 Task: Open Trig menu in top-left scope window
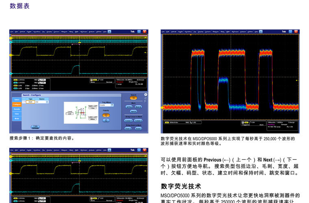pos(44,32)
